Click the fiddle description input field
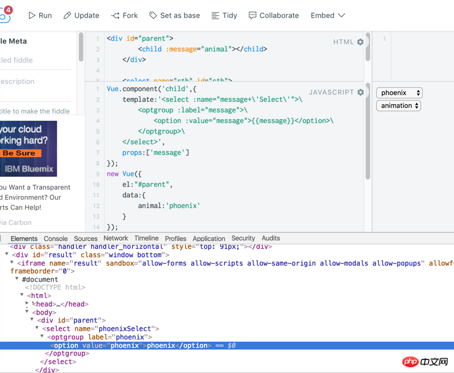 35,82
